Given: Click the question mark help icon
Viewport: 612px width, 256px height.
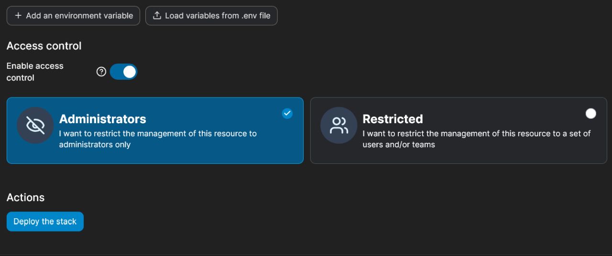Looking at the screenshot, I should 101,72.
